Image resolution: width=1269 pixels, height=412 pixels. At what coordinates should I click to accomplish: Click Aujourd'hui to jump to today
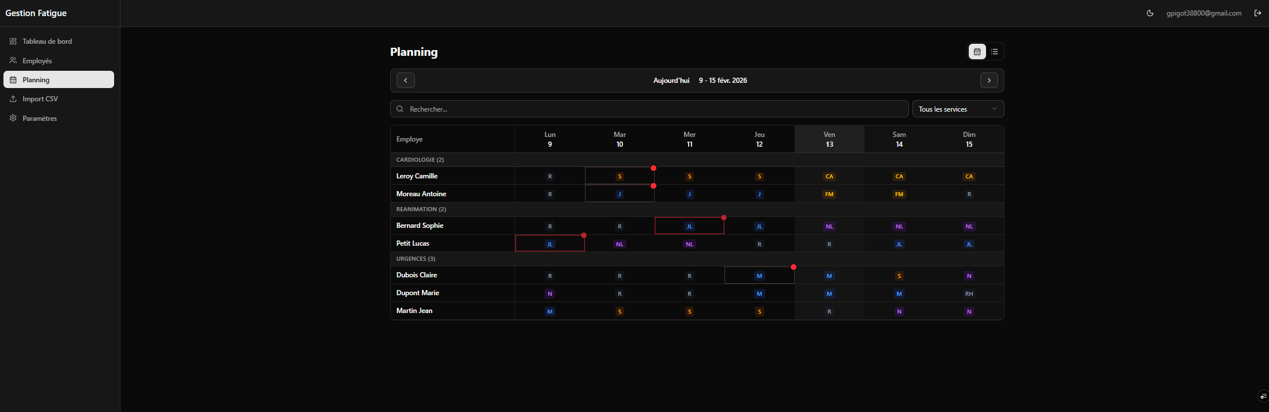coord(671,81)
